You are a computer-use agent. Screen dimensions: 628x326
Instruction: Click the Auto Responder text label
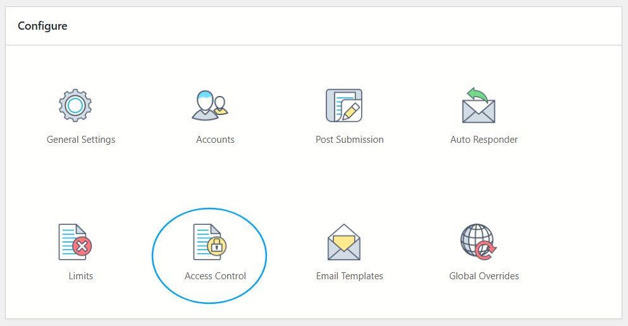[484, 140]
